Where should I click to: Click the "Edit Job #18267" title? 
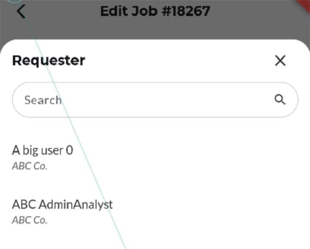click(x=155, y=10)
